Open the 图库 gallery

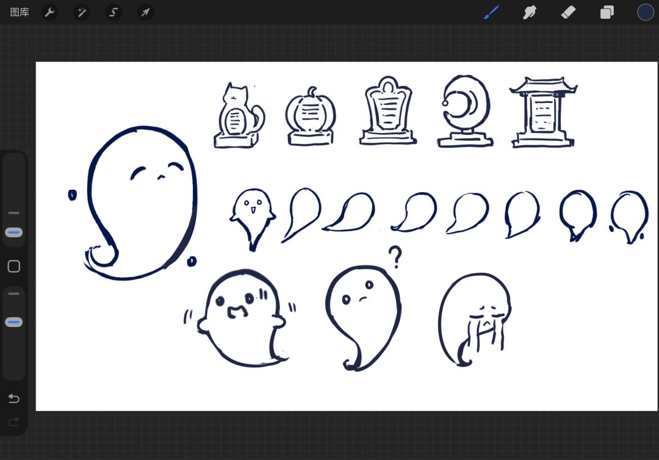coord(20,12)
